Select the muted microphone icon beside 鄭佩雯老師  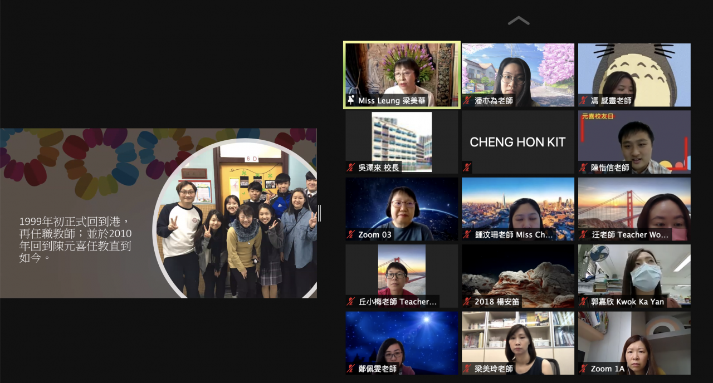click(351, 369)
